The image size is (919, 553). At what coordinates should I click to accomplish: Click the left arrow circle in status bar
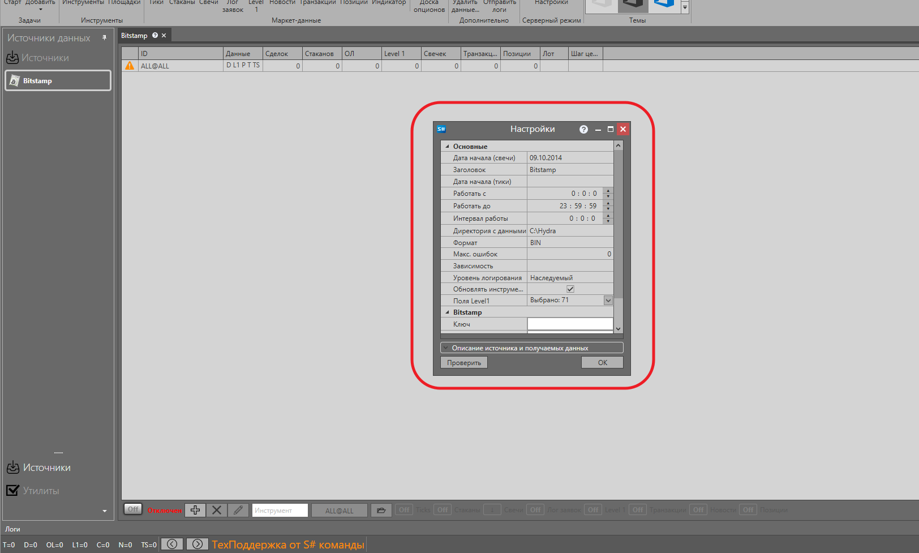point(172,544)
